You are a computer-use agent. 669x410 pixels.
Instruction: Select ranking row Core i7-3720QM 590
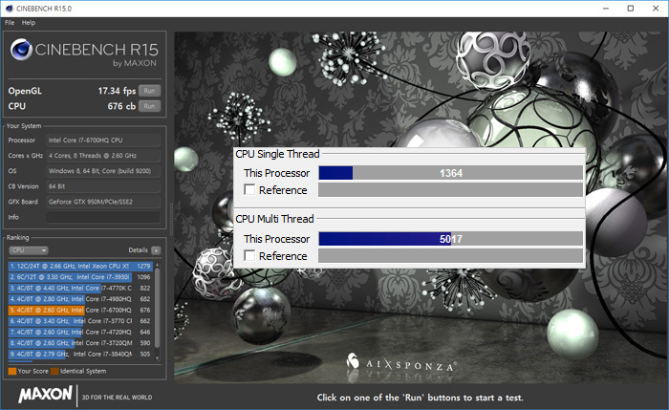(80, 343)
